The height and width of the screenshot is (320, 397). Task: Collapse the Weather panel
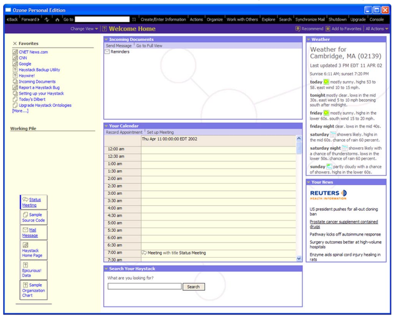308,40
